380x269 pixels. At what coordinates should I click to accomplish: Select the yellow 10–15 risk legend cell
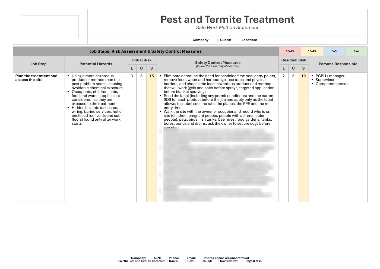(x=312, y=51)
